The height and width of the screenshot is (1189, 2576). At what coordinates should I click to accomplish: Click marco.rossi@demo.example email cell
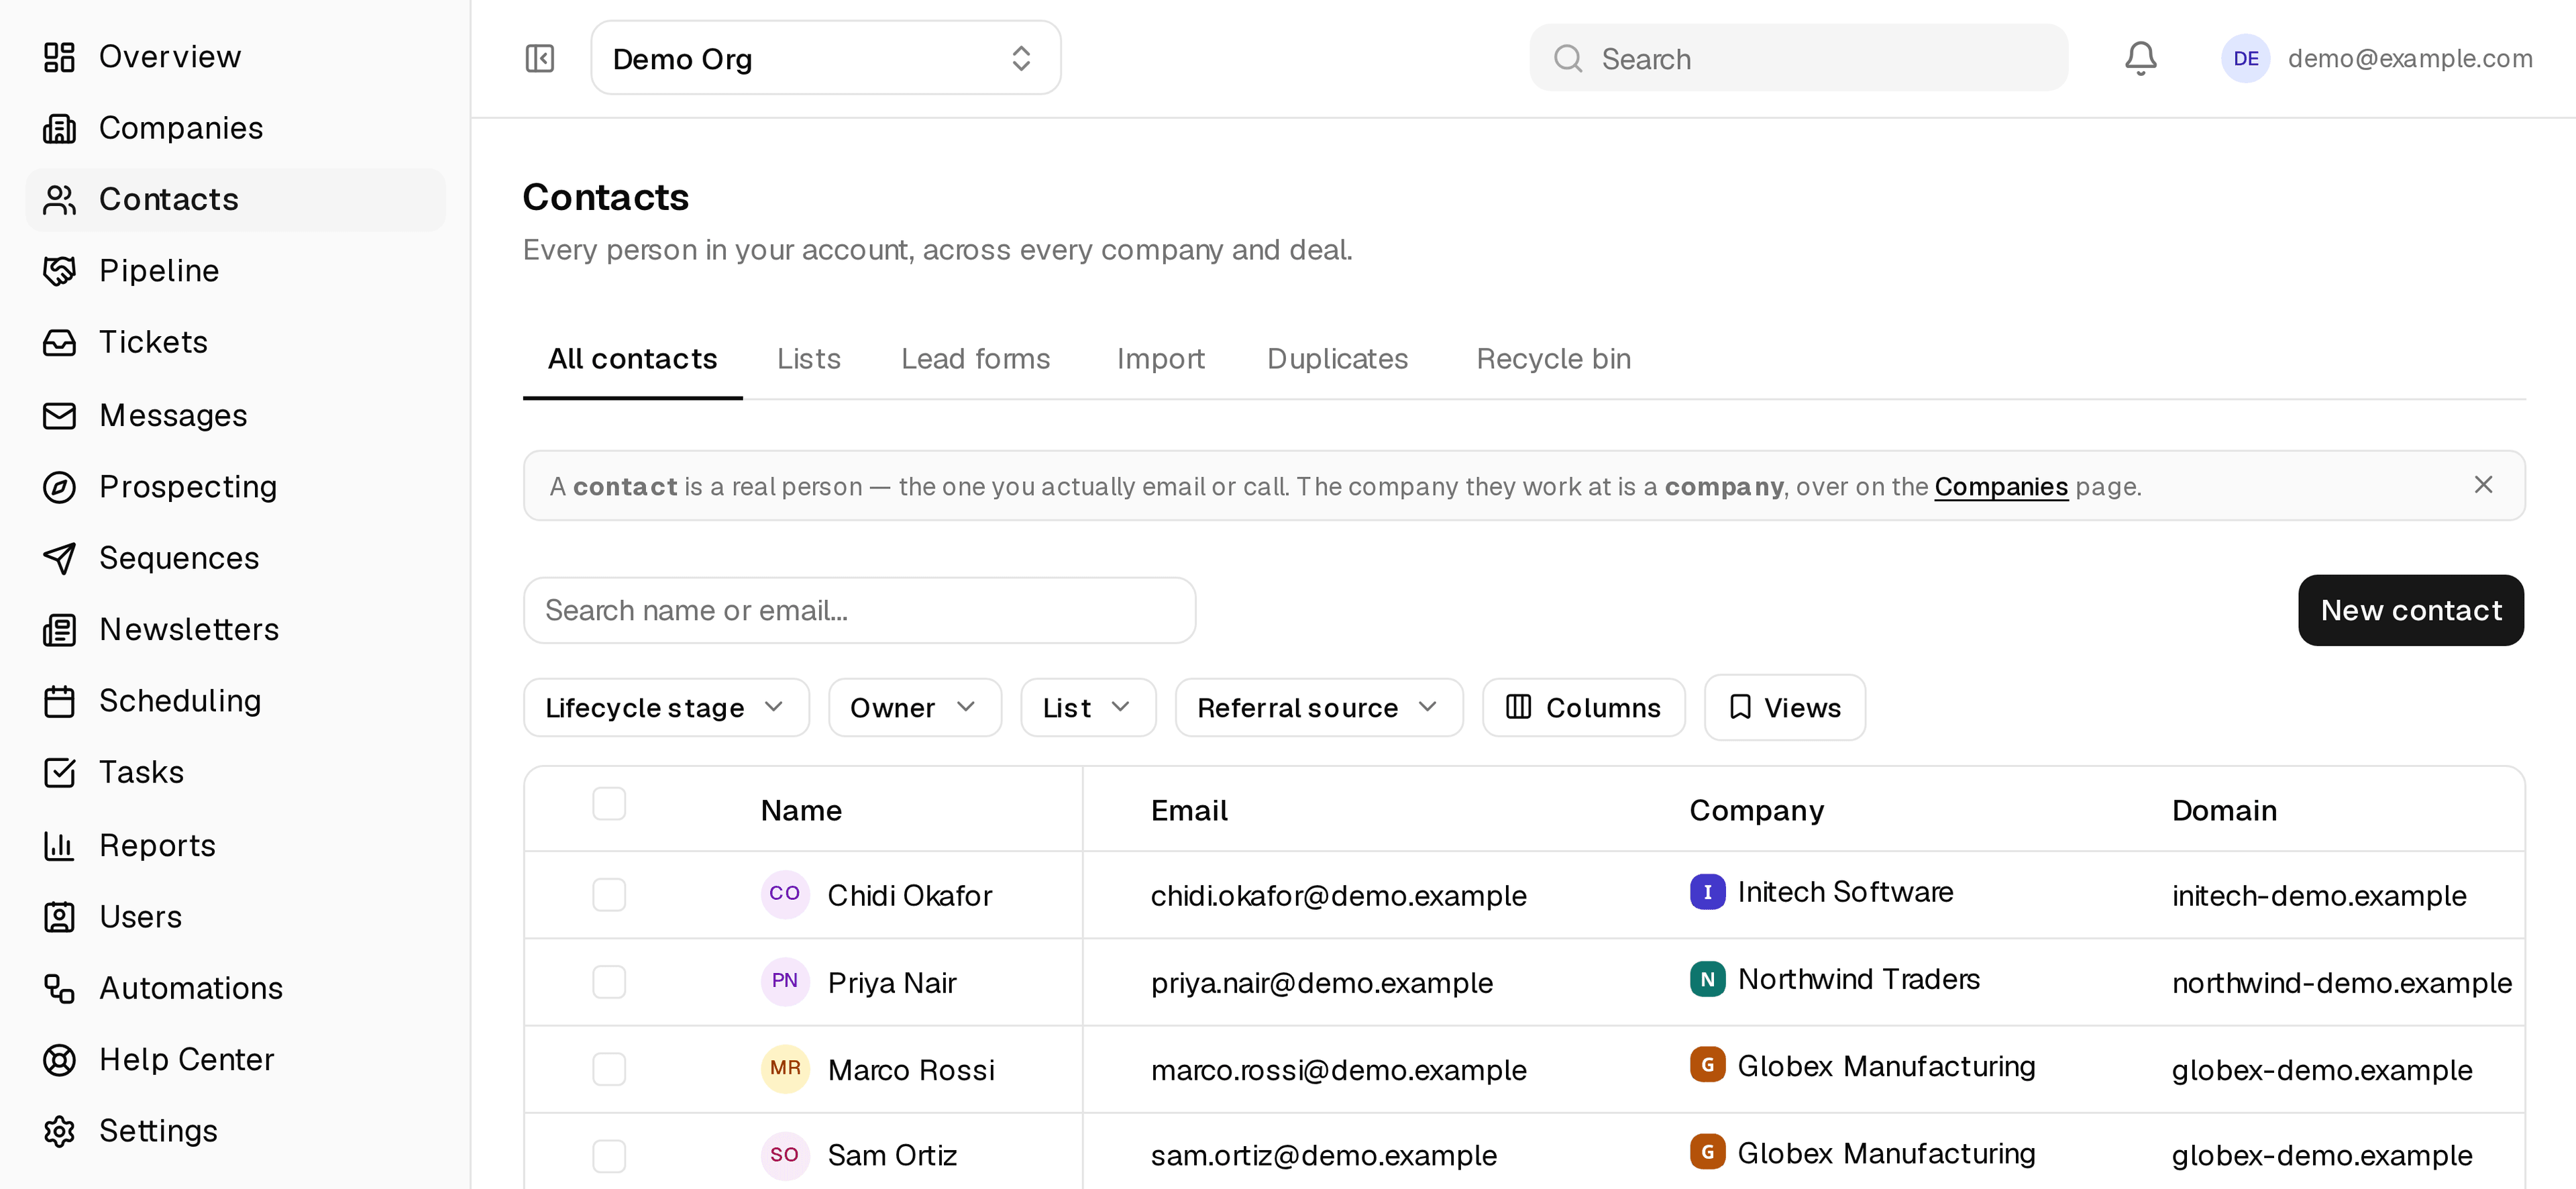[x=1338, y=1070]
